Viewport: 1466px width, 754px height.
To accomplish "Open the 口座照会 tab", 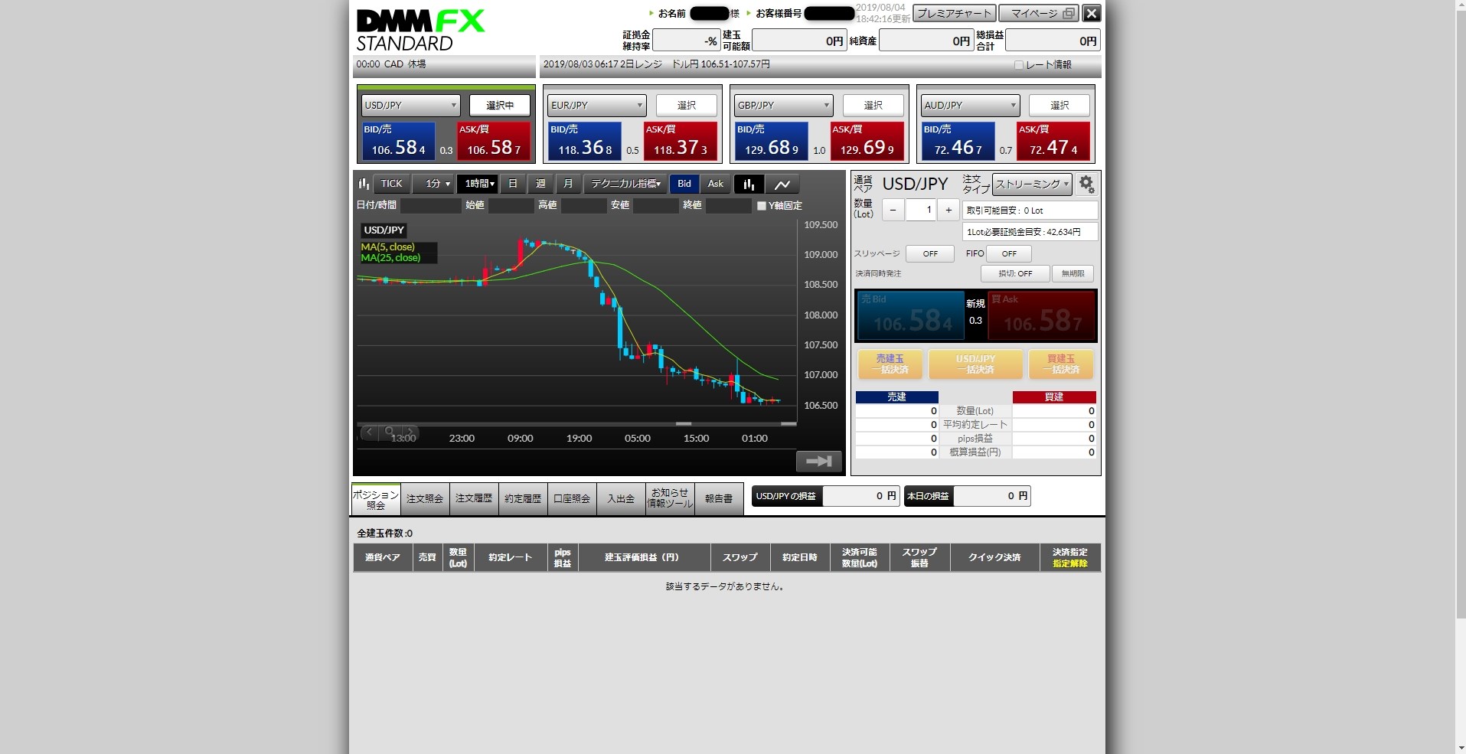I will [572, 498].
